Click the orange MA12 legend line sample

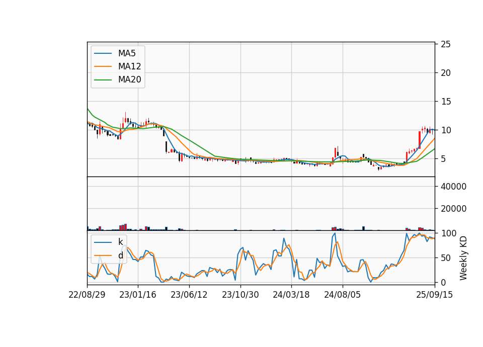103,66
